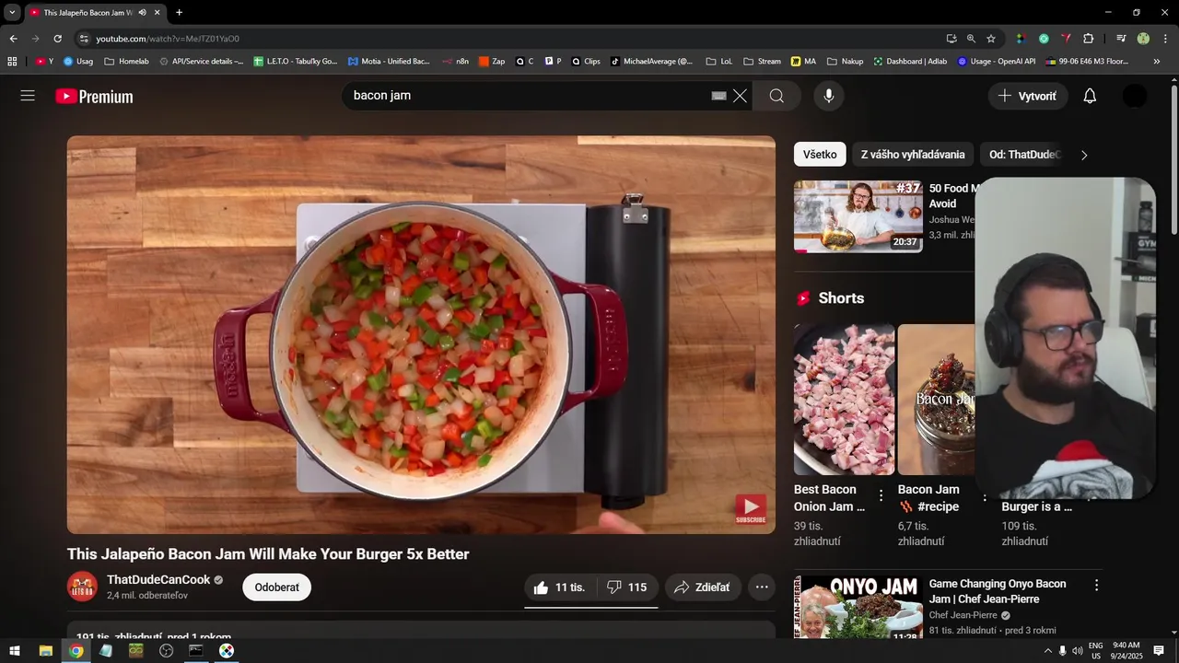Click the Subscribe watermark in video
The height and width of the screenshot is (663, 1179).
point(751,509)
